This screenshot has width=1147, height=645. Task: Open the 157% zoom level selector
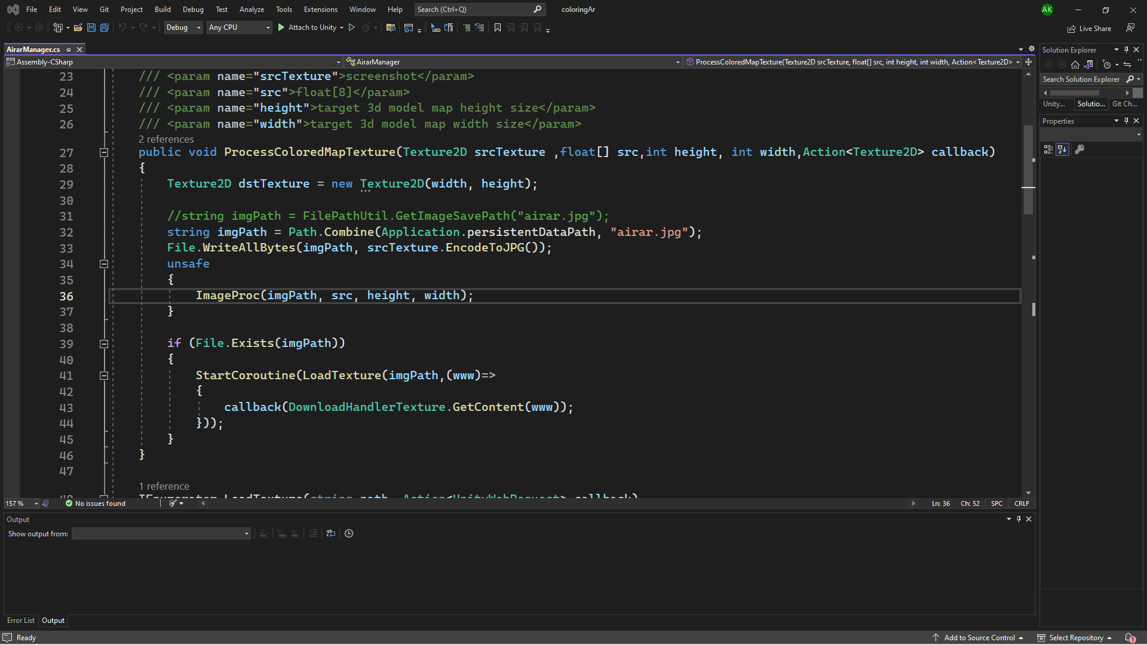(21, 503)
